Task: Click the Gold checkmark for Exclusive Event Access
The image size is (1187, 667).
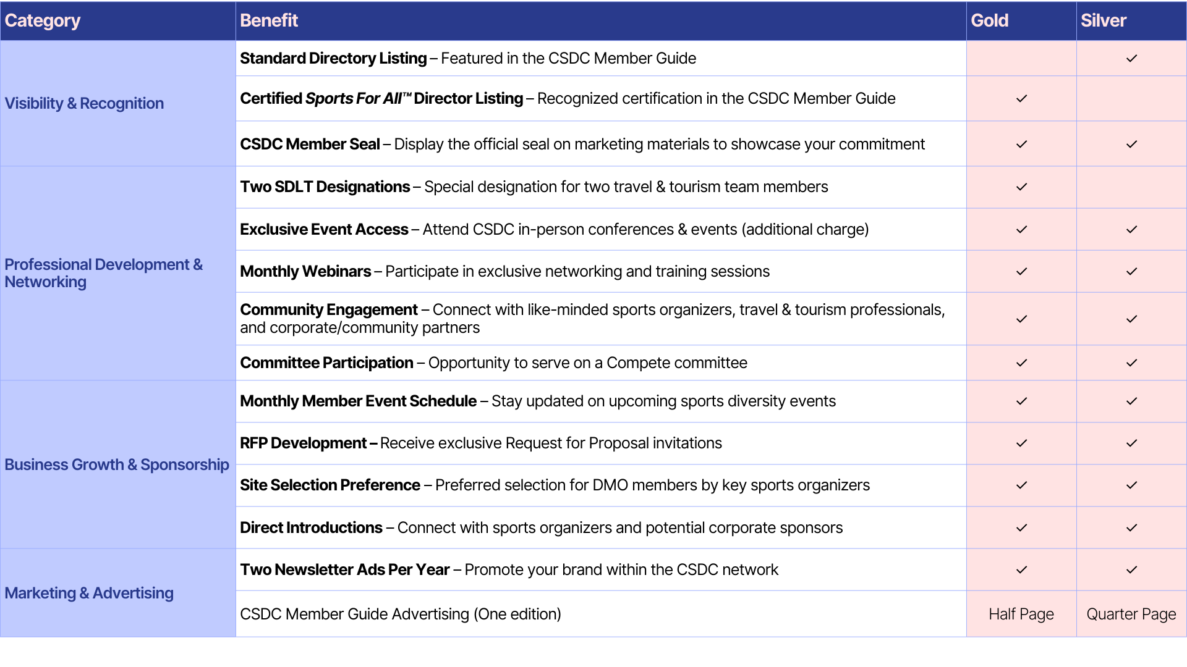Action: click(1021, 230)
